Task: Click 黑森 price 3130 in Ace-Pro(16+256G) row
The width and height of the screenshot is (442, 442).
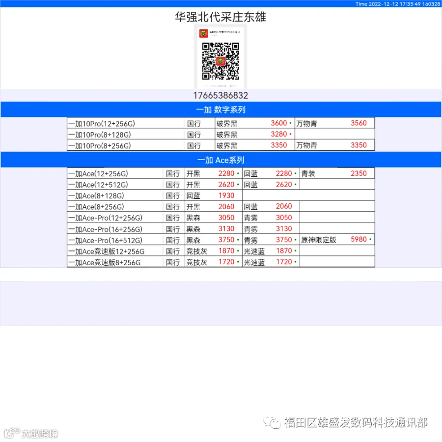Action: 226,228
